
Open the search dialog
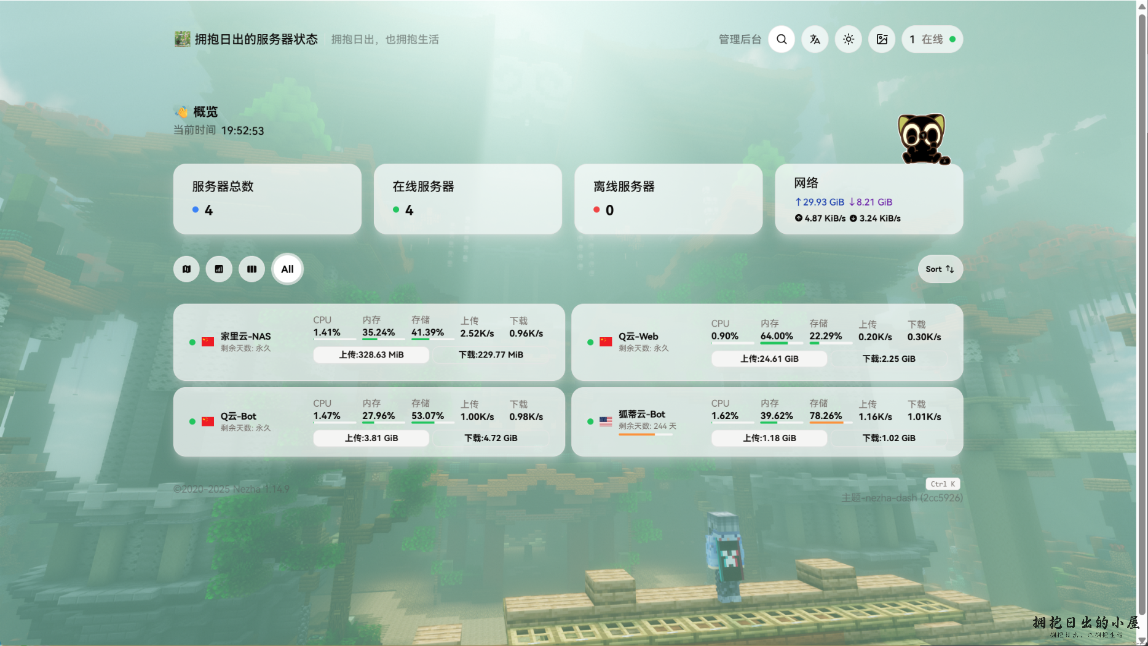[x=782, y=39]
